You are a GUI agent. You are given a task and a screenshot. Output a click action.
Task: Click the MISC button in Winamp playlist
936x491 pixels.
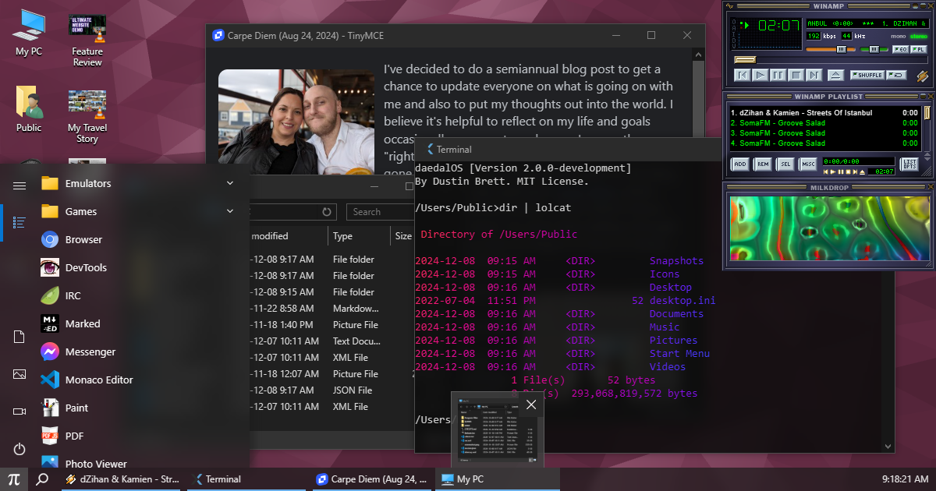coord(808,164)
